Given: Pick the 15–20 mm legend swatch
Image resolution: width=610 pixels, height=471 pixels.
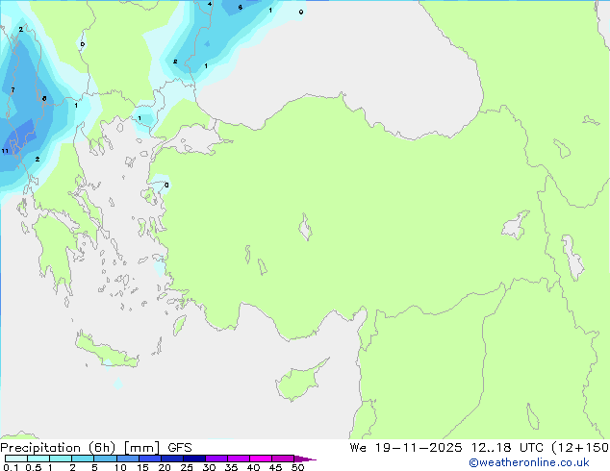Looking at the screenshot, I should point(149,459).
